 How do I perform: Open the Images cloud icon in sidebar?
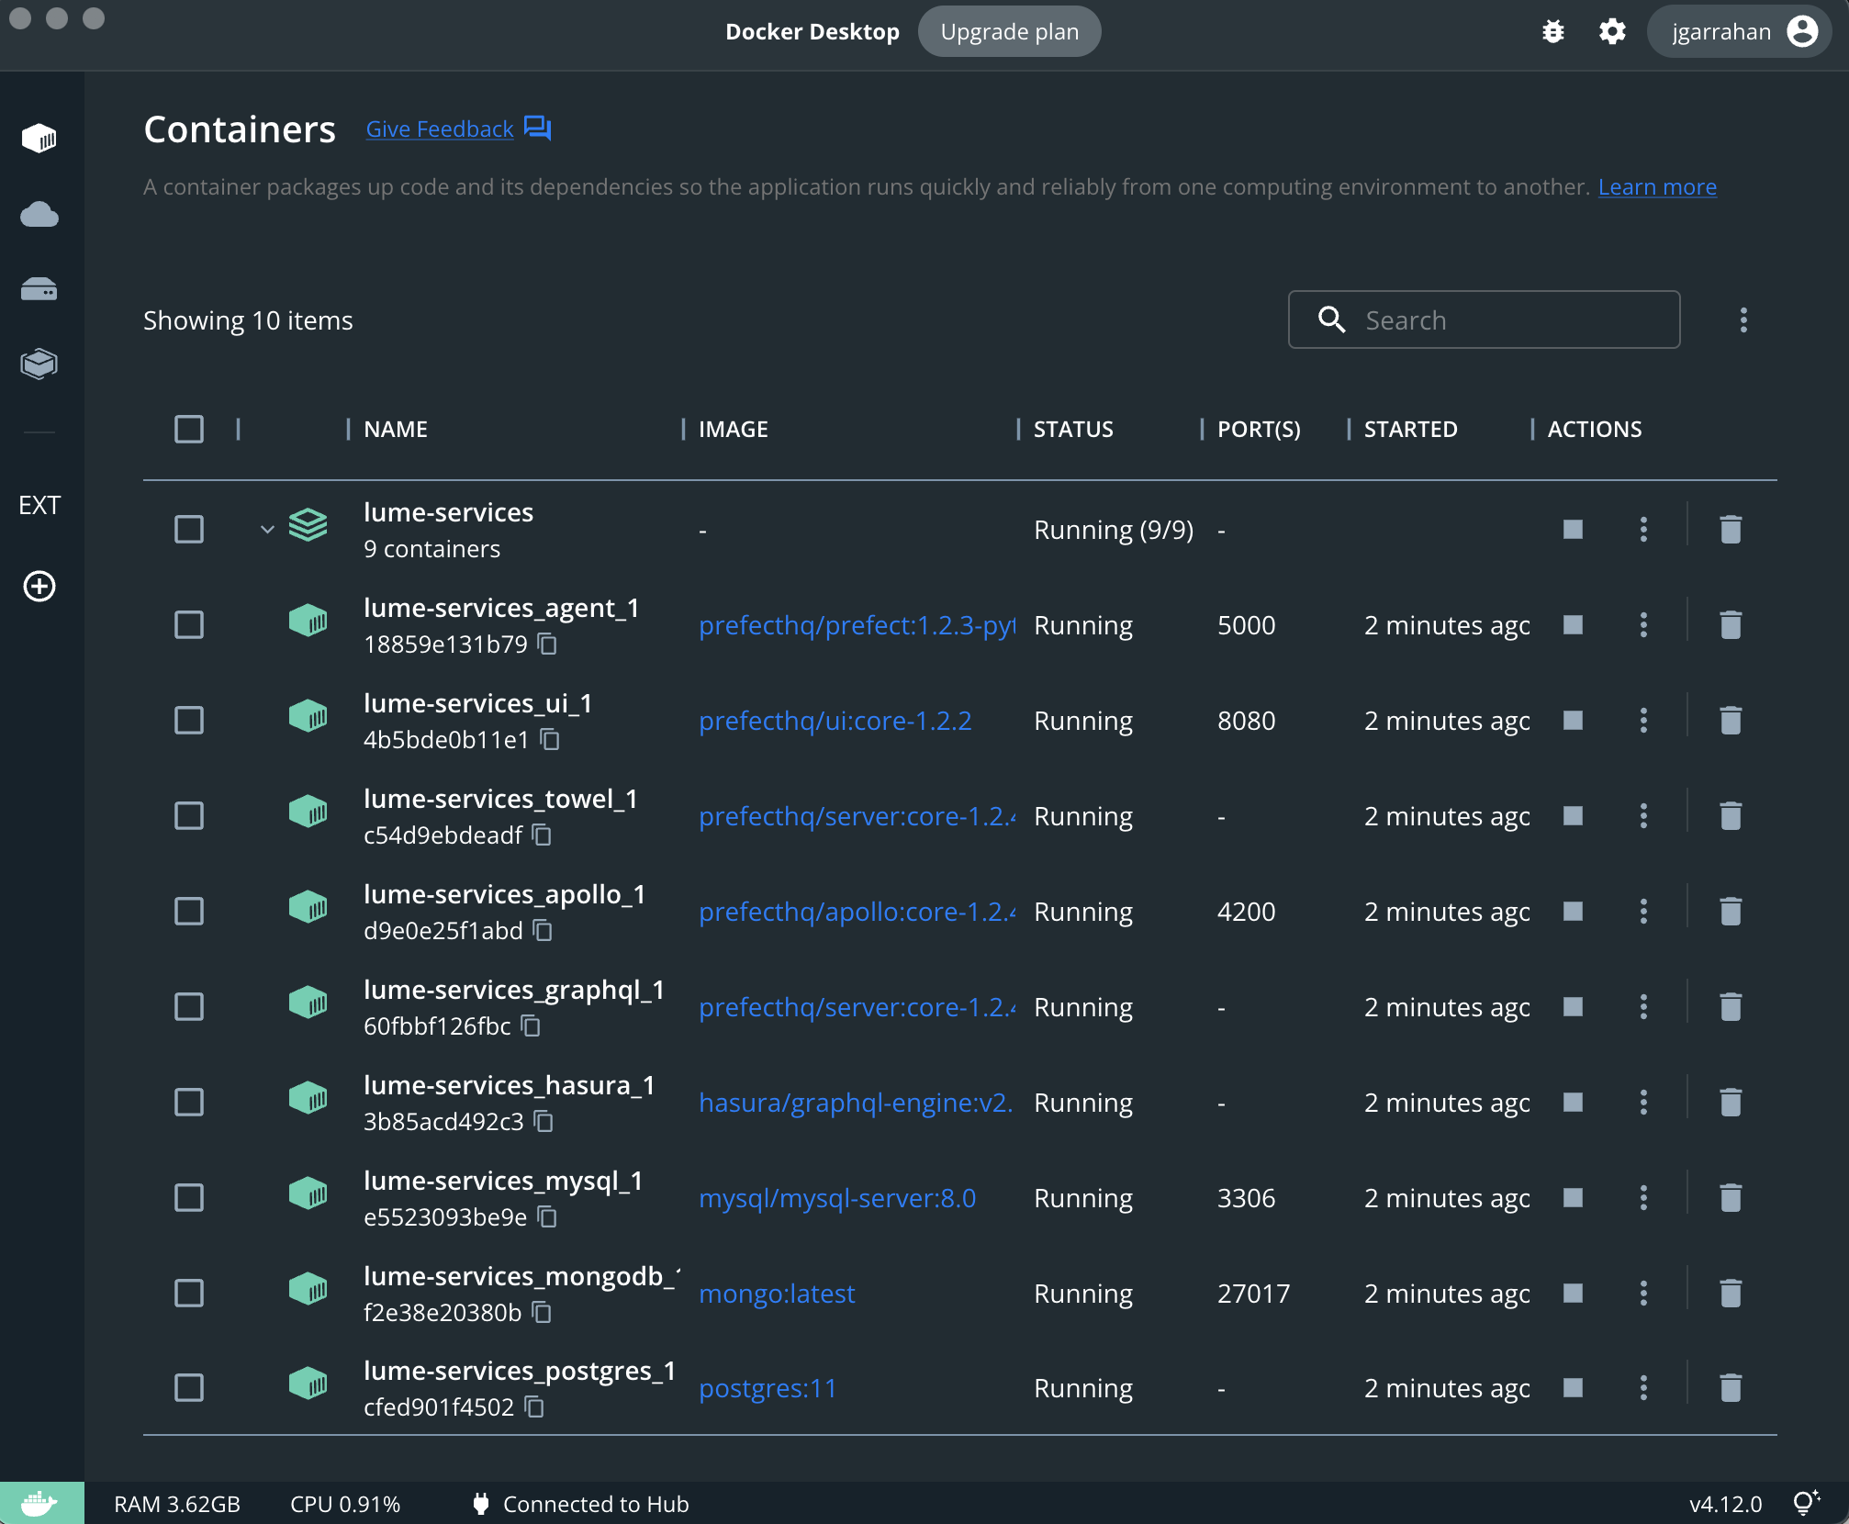pyautogui.click(x=39, y=215)
